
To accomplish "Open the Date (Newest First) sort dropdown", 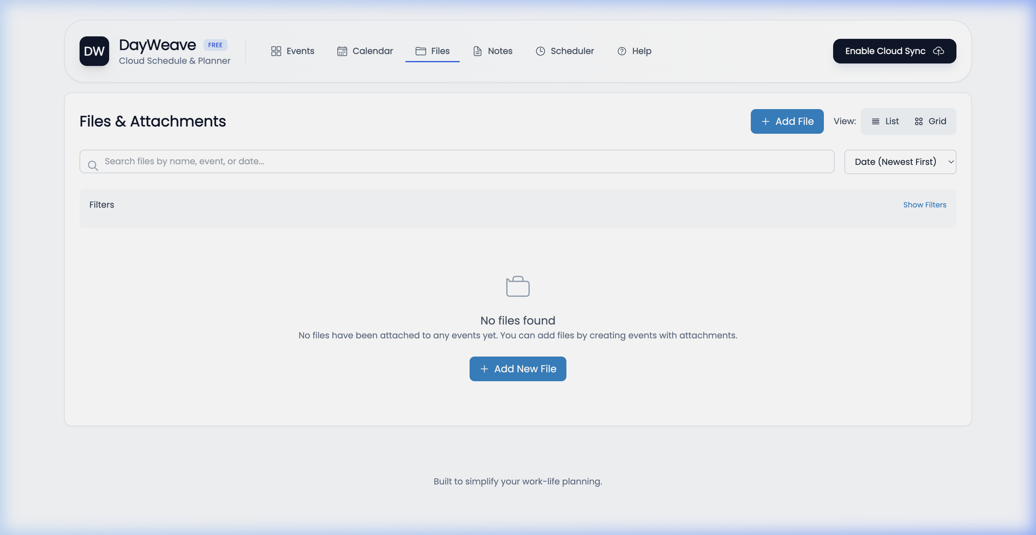I will pos(900,161).
